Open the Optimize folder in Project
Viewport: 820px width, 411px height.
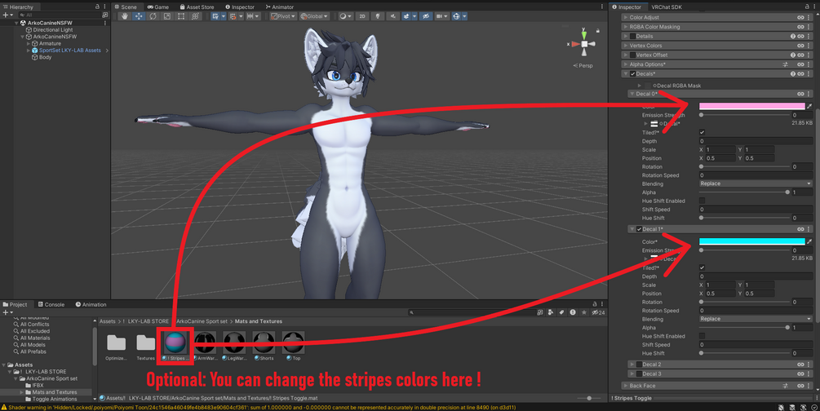point(116,342)
